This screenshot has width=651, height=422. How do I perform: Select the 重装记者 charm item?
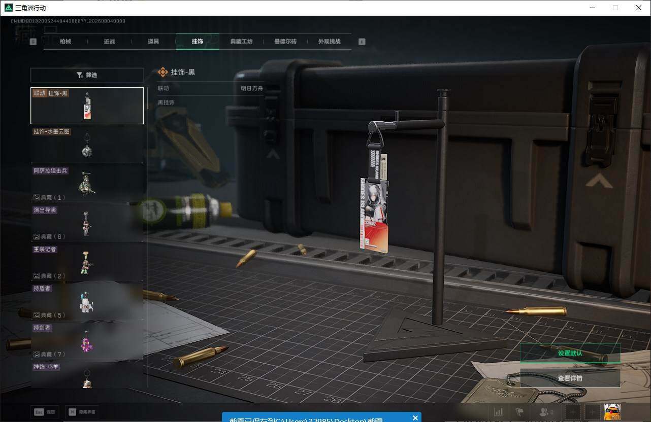tap(87, 262)
